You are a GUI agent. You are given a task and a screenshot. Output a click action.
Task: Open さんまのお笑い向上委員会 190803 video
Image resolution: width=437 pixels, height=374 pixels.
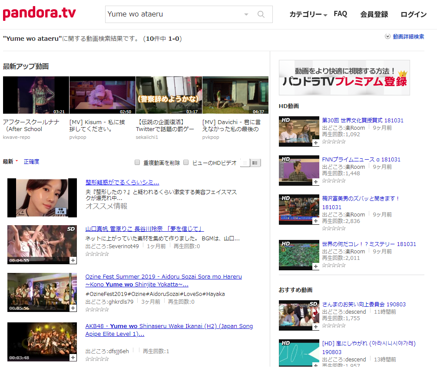(x=364, y=305)
